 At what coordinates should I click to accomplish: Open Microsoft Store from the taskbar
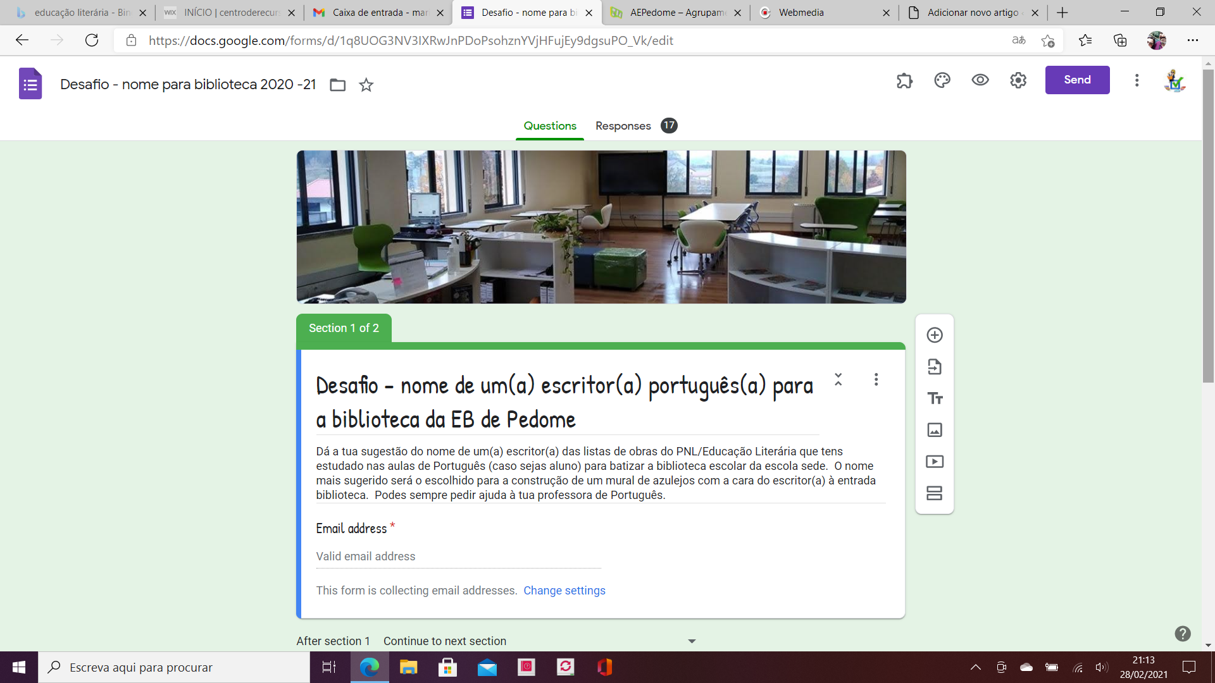coord(447,667)
